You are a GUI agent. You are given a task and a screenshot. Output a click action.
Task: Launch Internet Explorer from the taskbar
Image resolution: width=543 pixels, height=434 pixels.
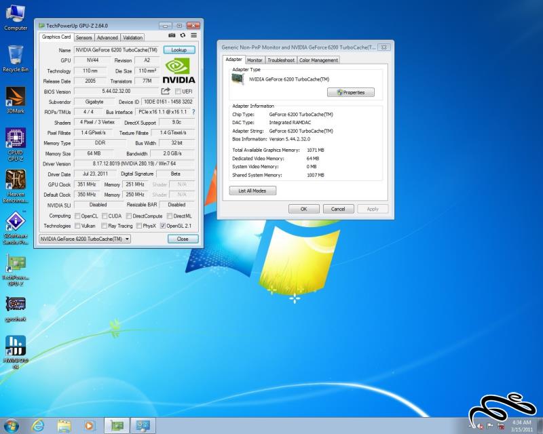[x=38, y=426]
